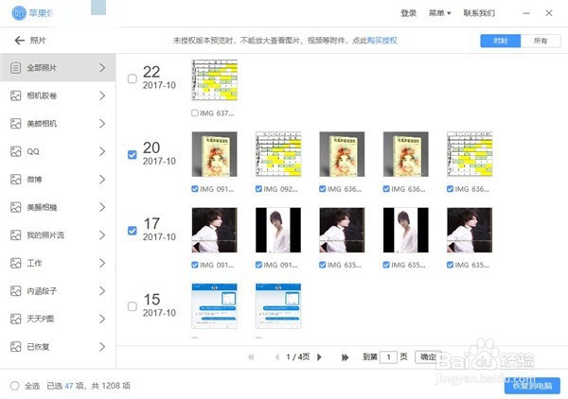Go to previous page arrow
Viewport: 568px width, 399px height.
tap(277, 357)
